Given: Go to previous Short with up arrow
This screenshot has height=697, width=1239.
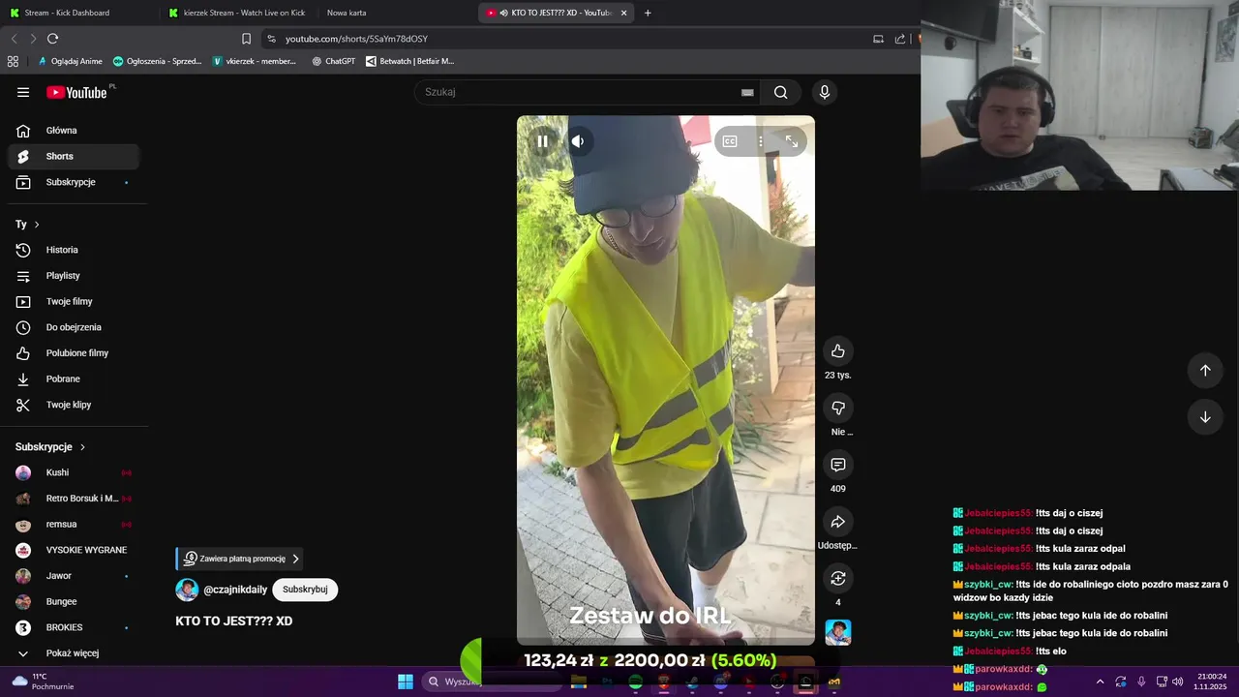Looking at the screenshot, I should coord(1205,370).
